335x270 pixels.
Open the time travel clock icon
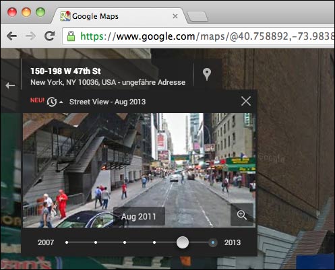tap(52, 102)
